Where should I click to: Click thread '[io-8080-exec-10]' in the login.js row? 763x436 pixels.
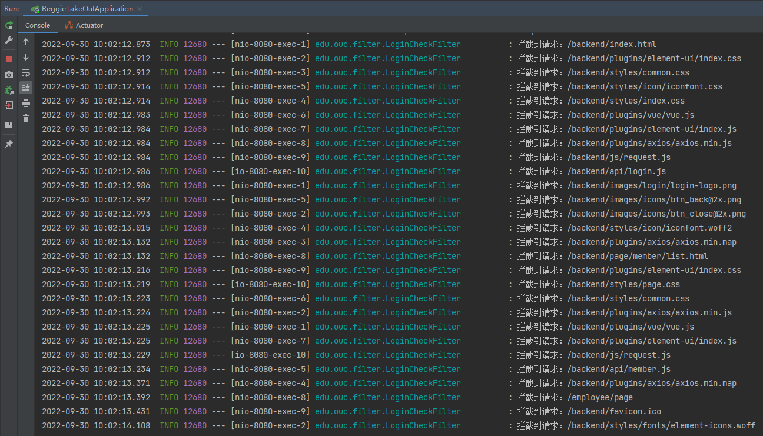pyautogui.click(x=270, y=171)
